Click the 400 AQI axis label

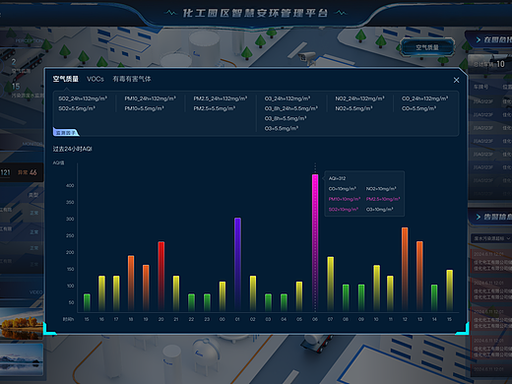tap(70, 185)
